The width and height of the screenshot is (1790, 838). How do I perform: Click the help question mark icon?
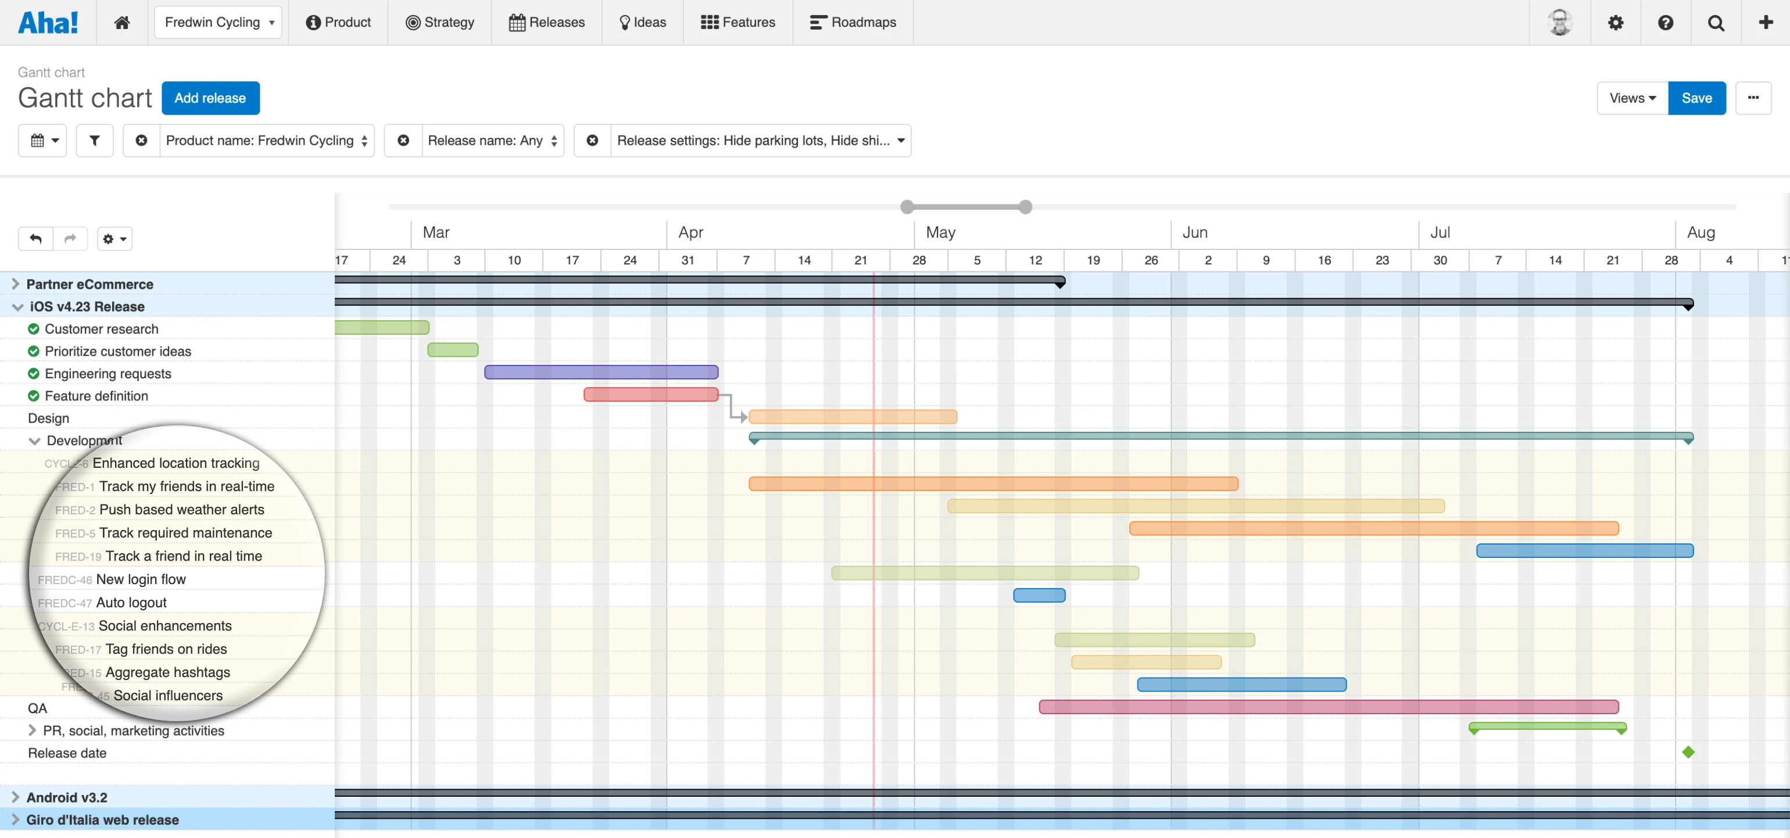pos(1665,22)
